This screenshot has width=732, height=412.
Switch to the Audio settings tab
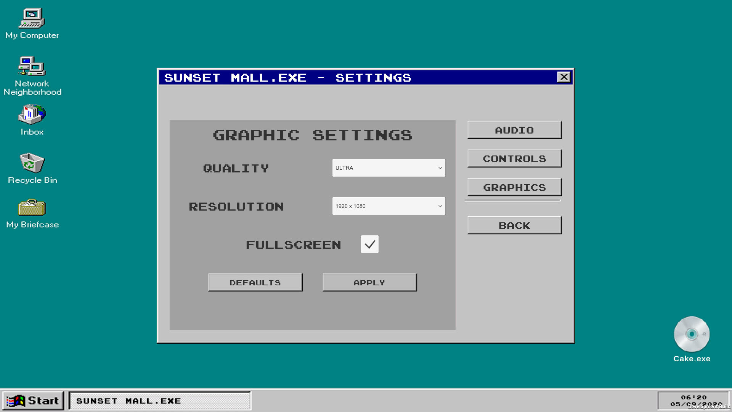point(514,130)
